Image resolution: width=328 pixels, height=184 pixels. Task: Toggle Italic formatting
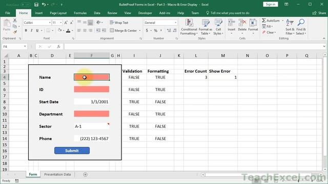32,31
